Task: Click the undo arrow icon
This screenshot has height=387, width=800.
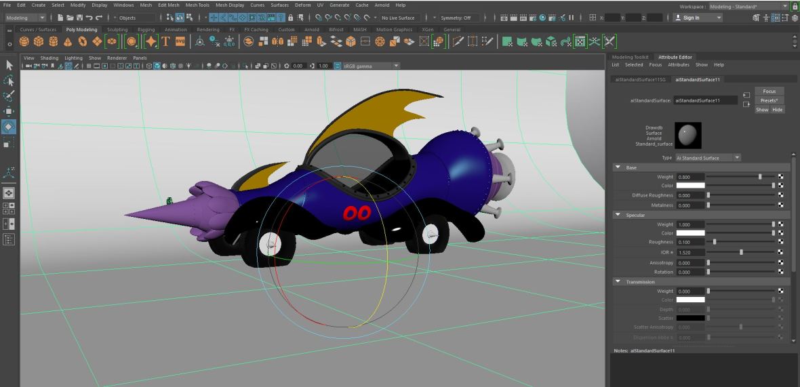Action: (x=89, y=18)
